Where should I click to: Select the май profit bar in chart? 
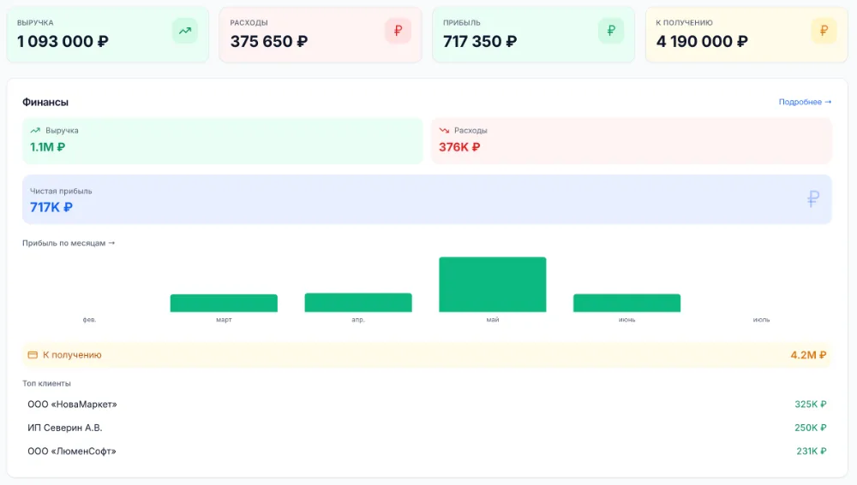(x=493, y=284)
